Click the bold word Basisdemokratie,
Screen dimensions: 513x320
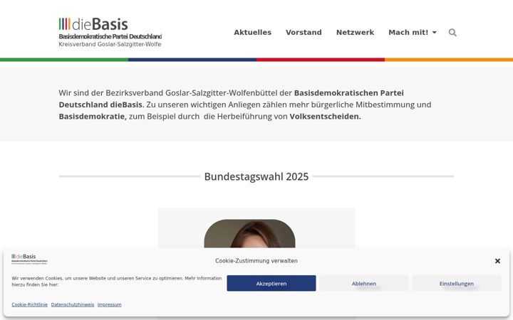pos(93,116)
